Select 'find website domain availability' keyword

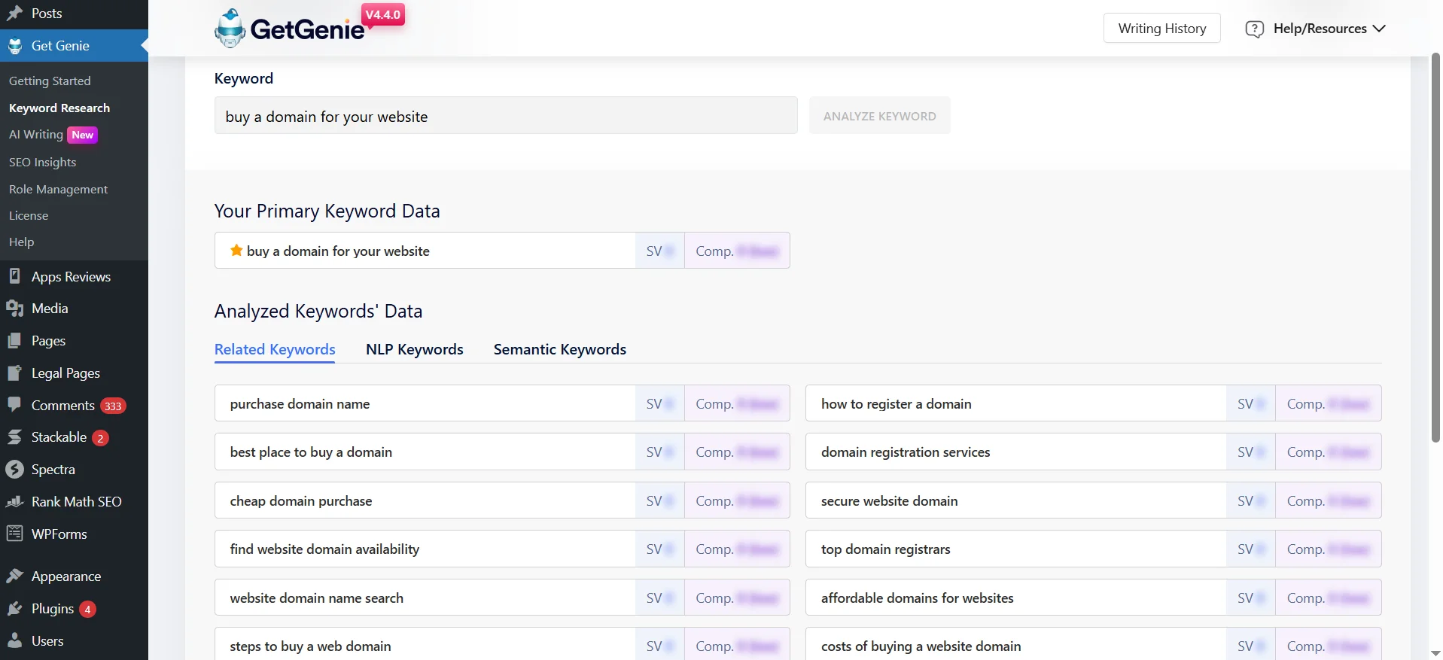tap(502, 549)
